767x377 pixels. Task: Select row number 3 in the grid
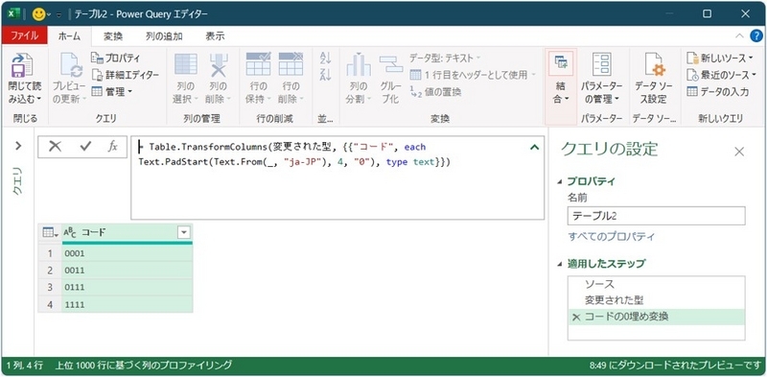[x=50, y=287]
